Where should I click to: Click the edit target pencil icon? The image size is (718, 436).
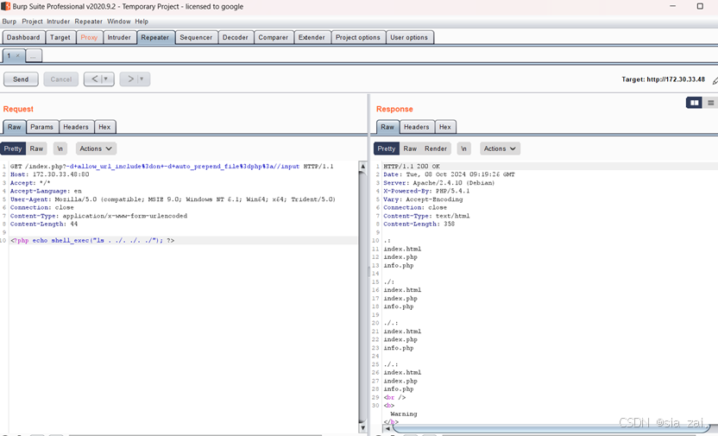pos(715,80)
